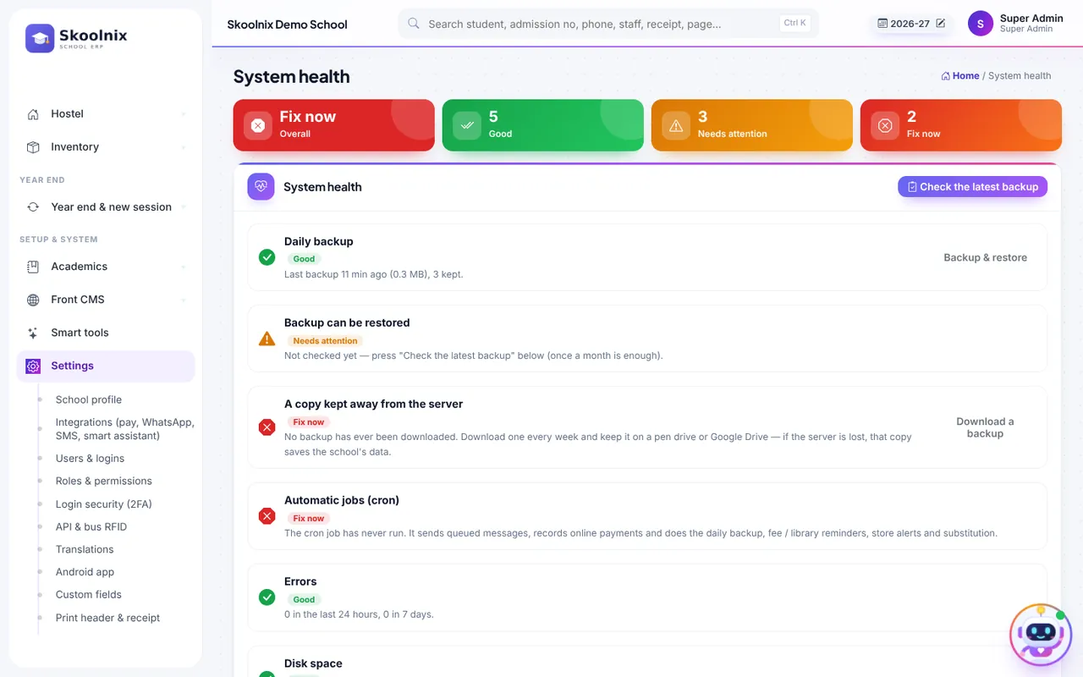Click the Hostel house icon in sidebar
Viewport: 1083px width, 677px height.
pyautogui.click(x=33, y=114)
